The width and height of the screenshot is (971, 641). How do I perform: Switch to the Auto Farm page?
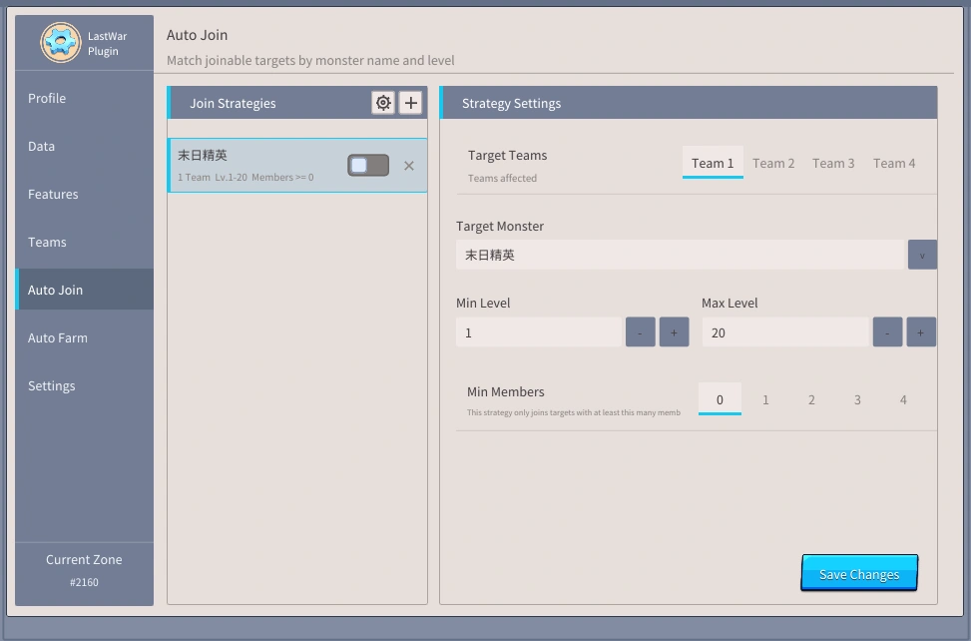(84, 337)
